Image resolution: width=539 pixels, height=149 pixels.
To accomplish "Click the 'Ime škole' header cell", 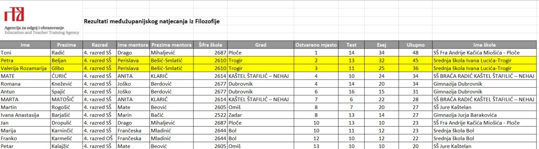I will (x=484, y=45).
